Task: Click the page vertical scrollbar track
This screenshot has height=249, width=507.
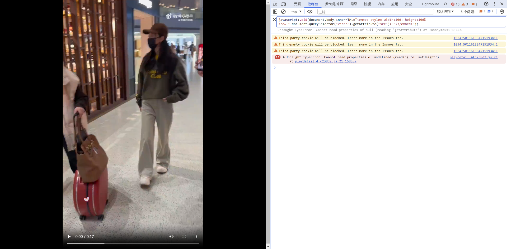Action: coord(268,124)
